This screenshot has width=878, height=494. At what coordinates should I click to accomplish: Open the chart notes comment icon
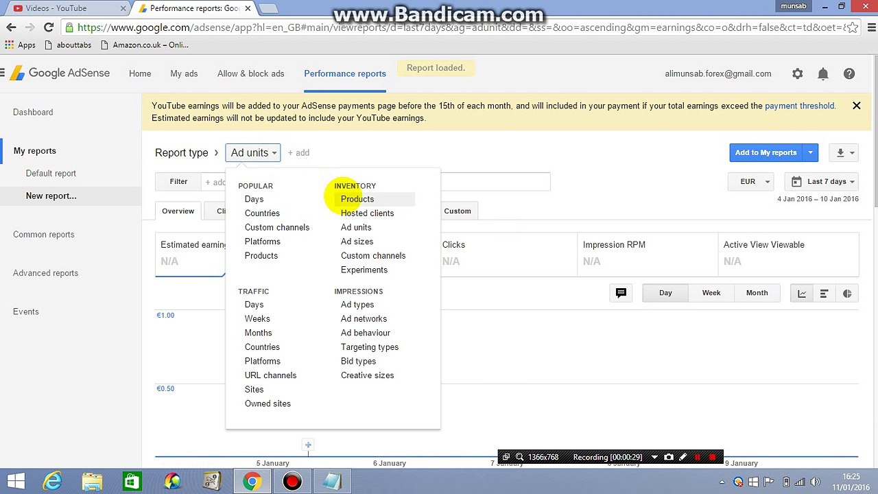click(621, 293)
